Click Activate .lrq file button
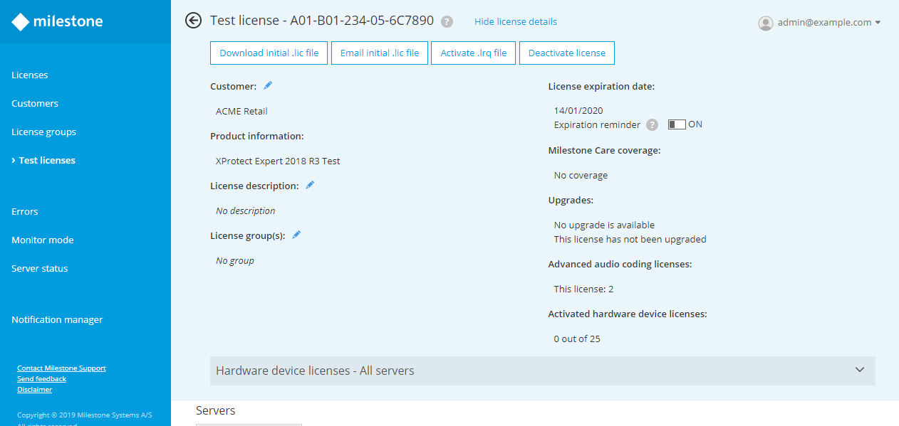 (x=474, y=53)
